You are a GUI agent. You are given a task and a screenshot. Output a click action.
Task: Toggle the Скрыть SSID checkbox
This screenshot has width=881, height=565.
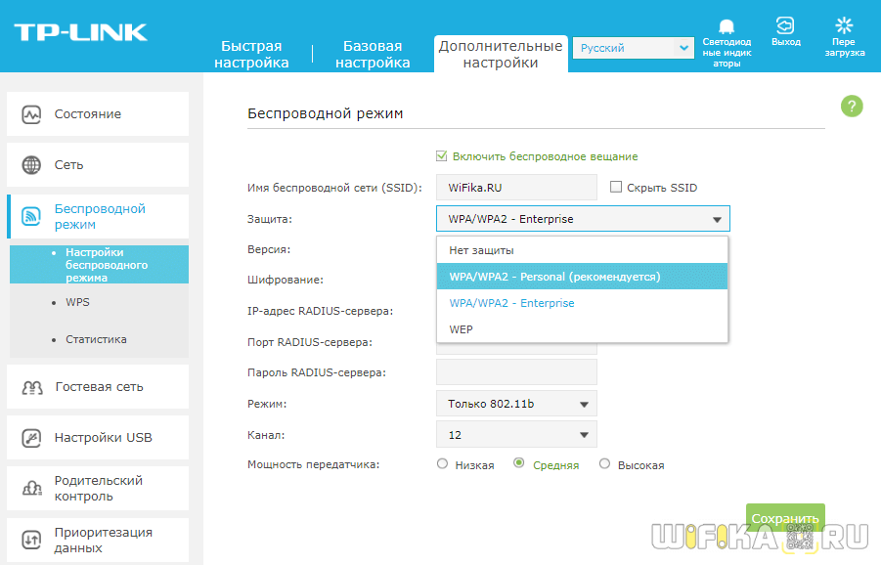[x=616, y=188]
